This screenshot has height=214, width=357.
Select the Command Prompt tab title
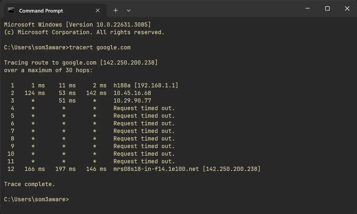[41, 11]
